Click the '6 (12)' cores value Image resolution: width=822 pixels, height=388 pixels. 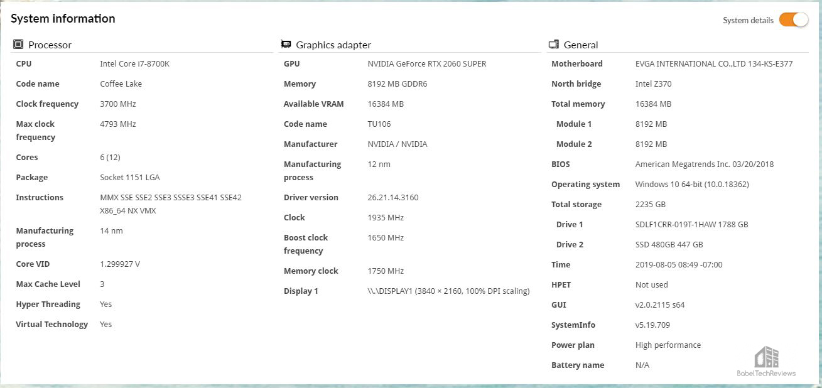pos(110,157)
